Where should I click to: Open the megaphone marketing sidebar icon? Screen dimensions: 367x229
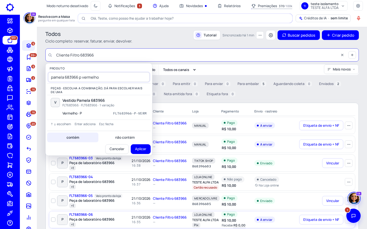(x=10, y=69)
